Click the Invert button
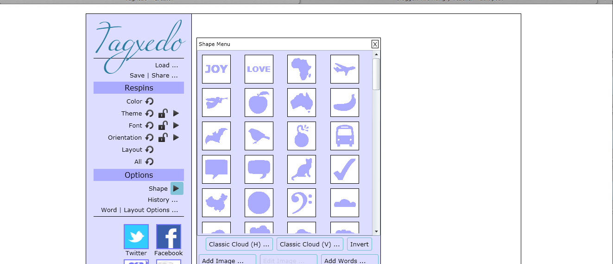The height and width of the screenshot is (264, 613). point(360,244)
